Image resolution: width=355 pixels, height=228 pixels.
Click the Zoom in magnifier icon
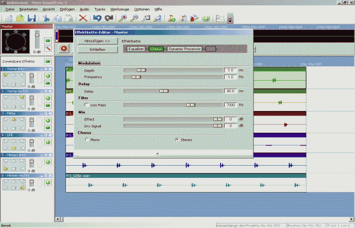[124, 18]
